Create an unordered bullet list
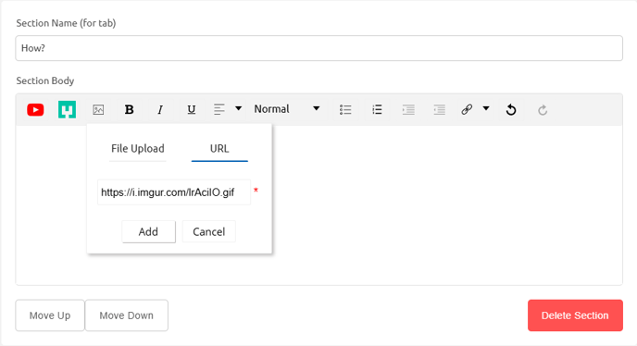The image size is (637, 346). (x=345, y=110)
